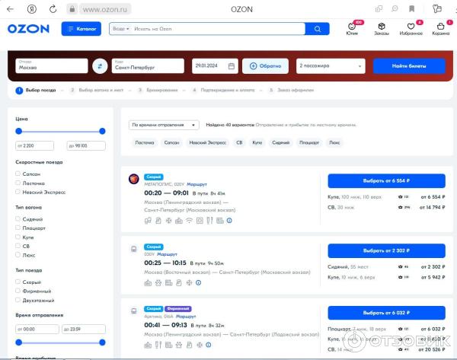Click the swap cities arrows icon
Viewport: 457px width, 360px height.
(99, 66)
